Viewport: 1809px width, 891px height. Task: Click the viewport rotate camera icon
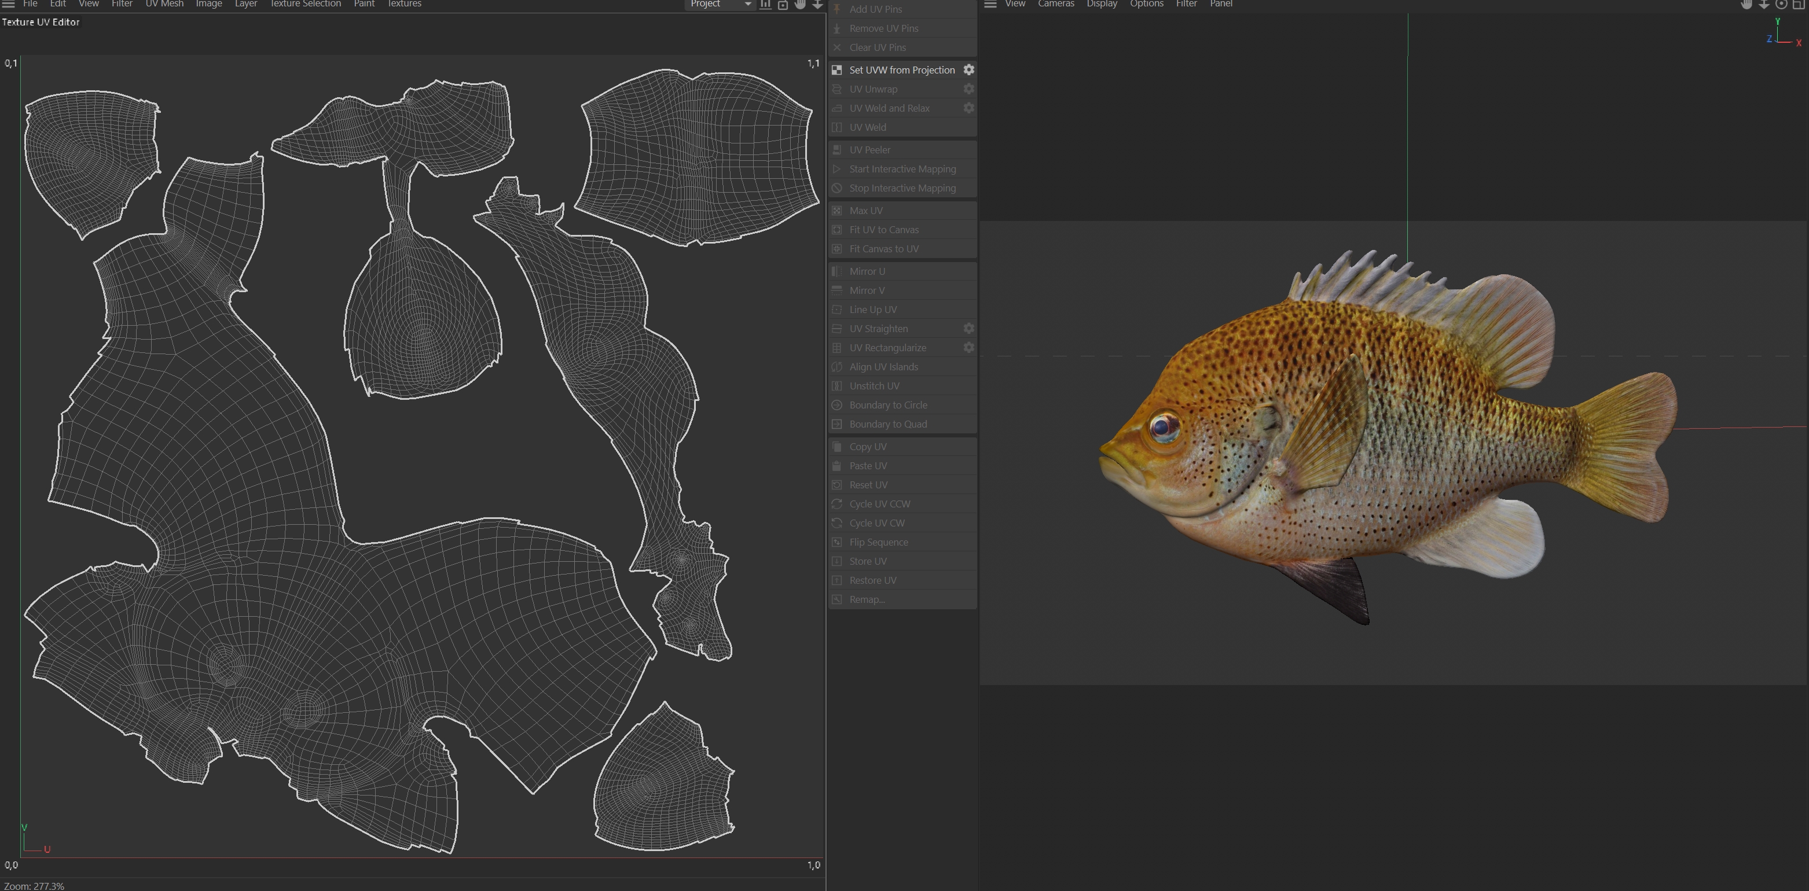click(x=1781, y=4)
